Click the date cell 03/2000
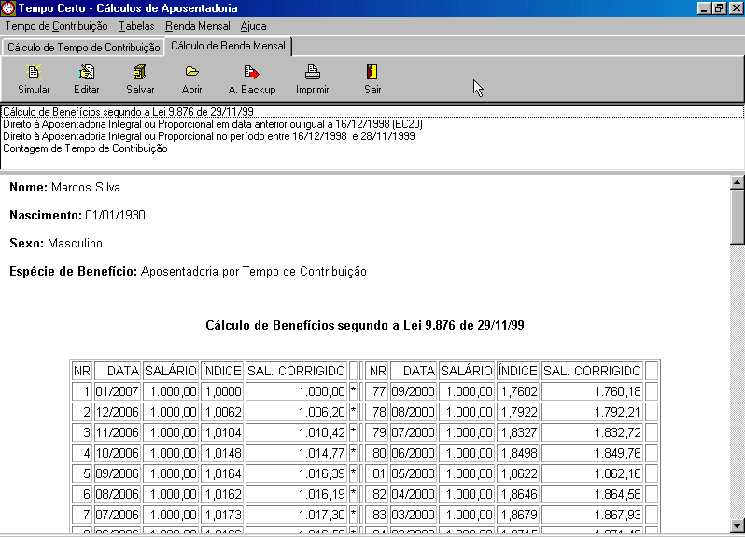This screenshot has height=537, width=745. 414,515
